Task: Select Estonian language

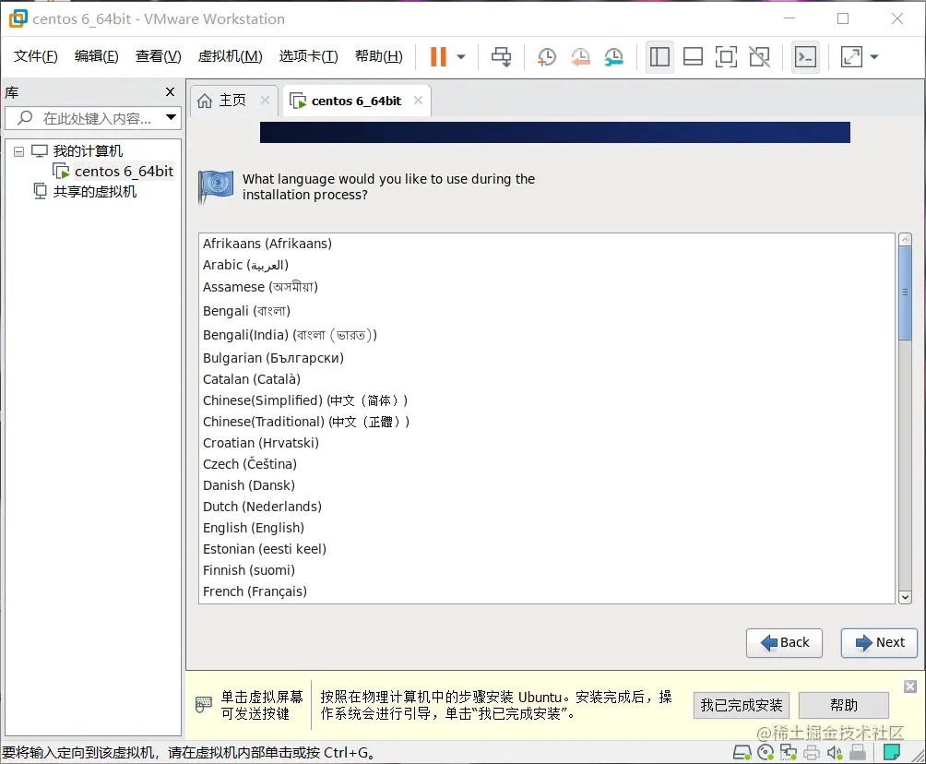Action: coord(547,550)
